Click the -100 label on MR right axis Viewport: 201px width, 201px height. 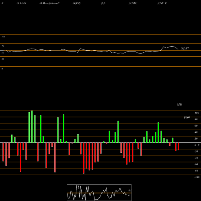click(x=197, y=177)
